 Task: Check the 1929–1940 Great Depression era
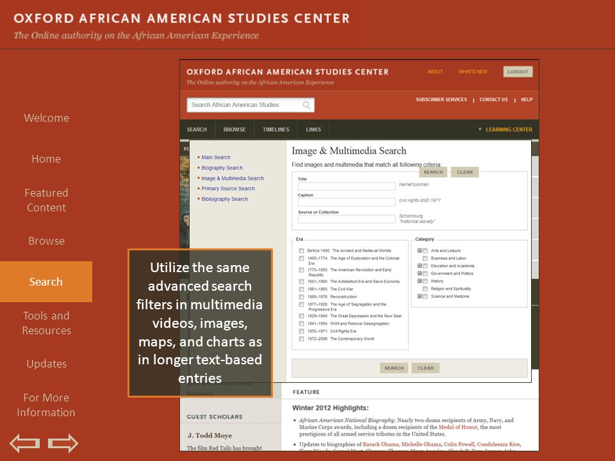301,316
